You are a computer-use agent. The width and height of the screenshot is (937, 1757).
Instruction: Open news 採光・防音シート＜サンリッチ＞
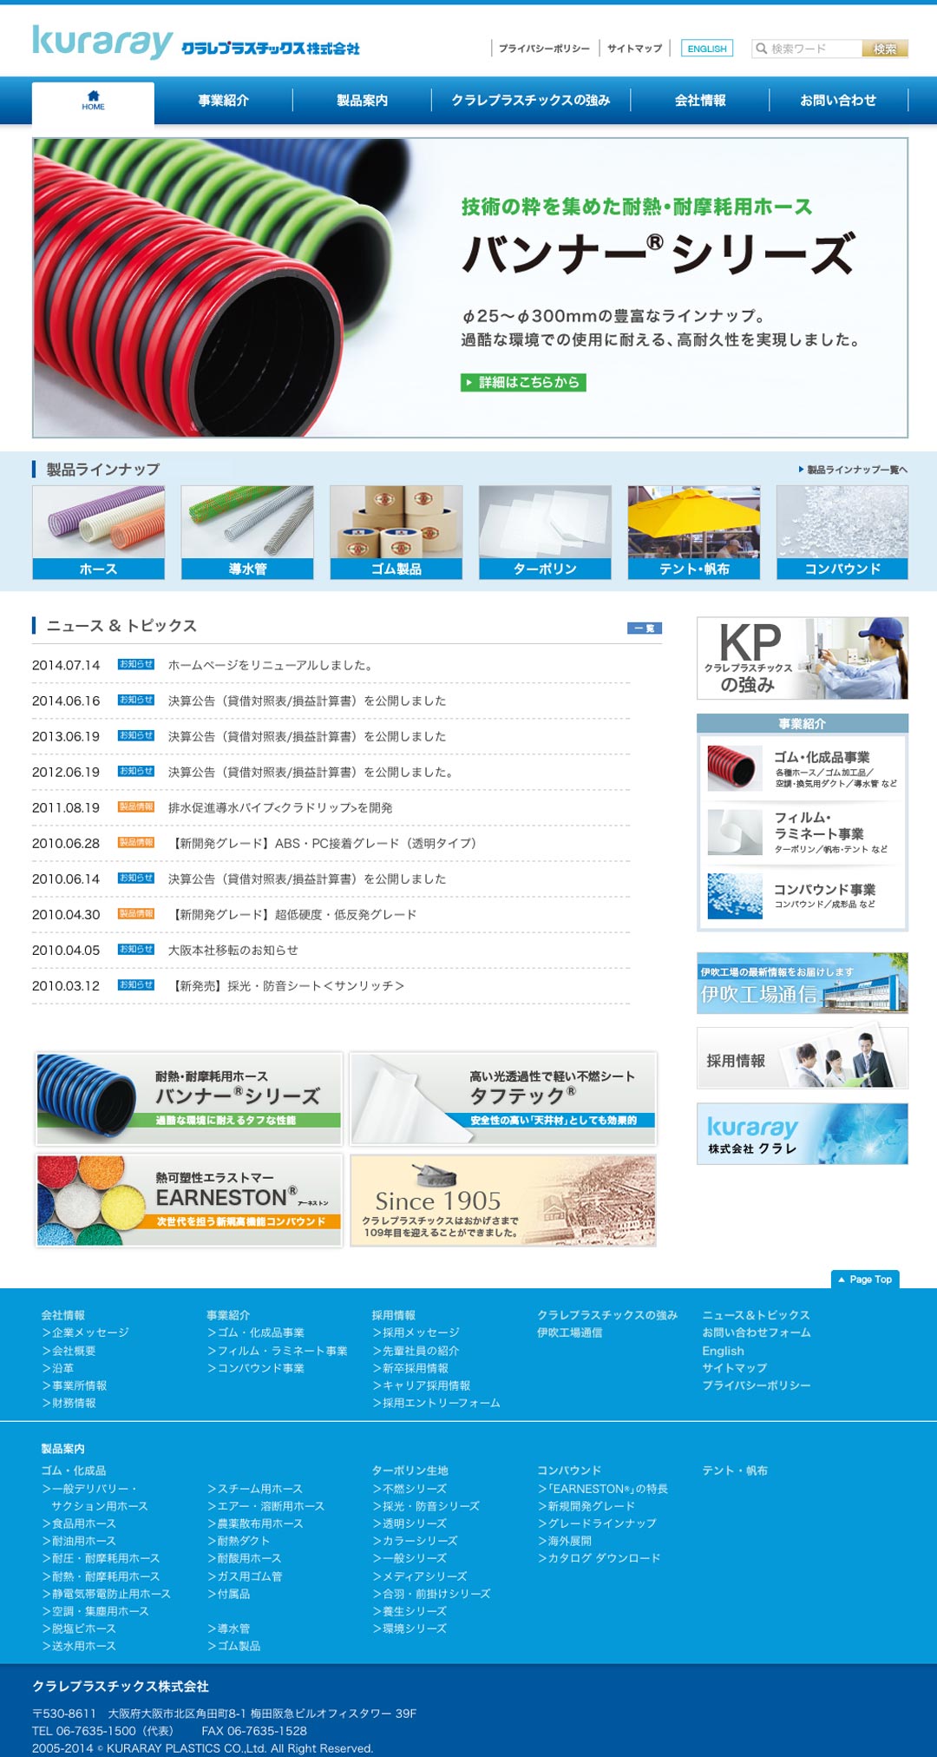[x=289, y=985]
